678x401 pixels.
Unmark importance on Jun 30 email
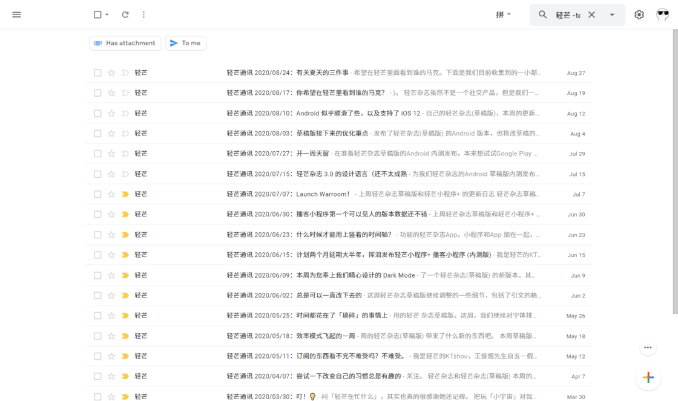[x=125, y=214]
